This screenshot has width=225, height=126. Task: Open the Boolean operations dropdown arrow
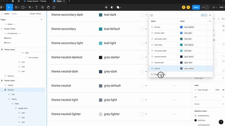tap(121, 7)
